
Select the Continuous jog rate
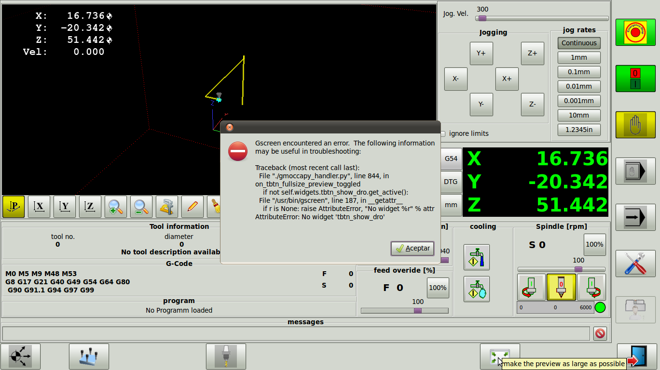tap(579, 43)
